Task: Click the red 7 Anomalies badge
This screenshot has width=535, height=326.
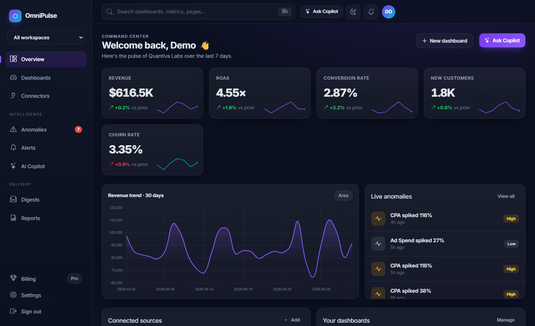Action: (78, 129)
